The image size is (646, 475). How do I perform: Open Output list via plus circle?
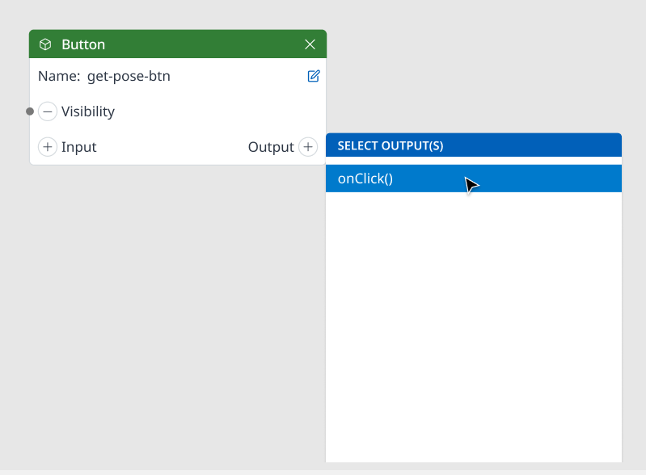coord(308,147)
